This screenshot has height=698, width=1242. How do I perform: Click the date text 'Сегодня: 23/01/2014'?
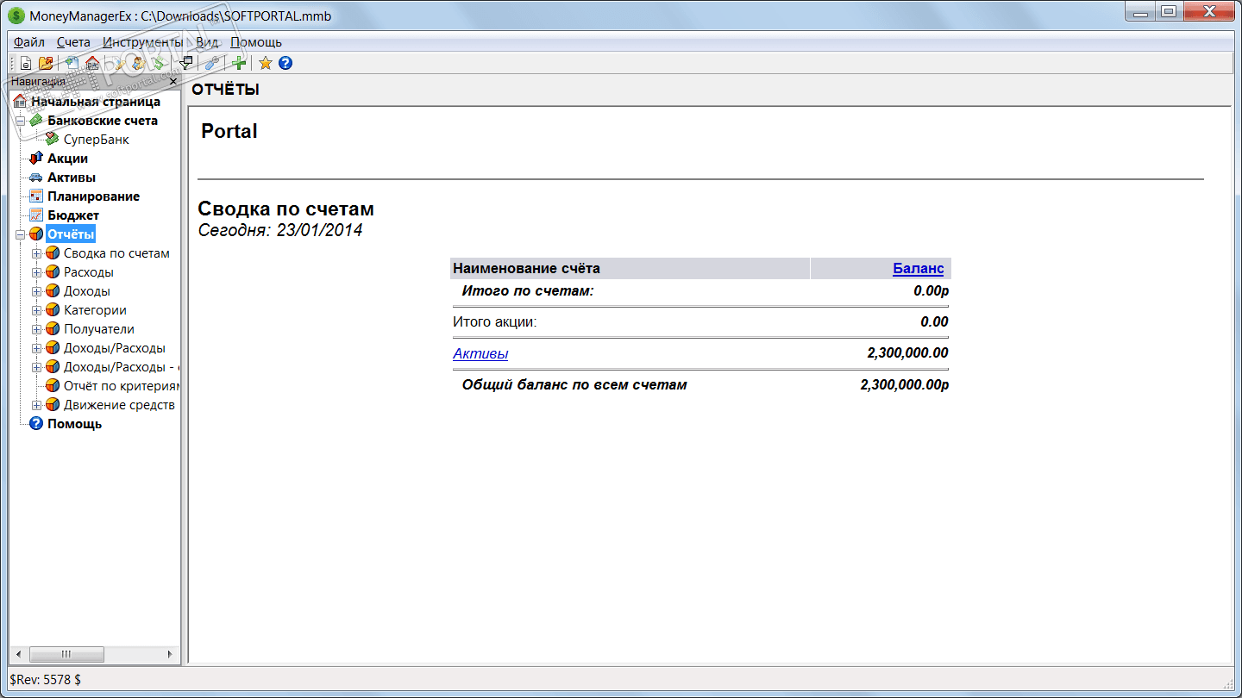pyautogui.click(x=280, y=230)
